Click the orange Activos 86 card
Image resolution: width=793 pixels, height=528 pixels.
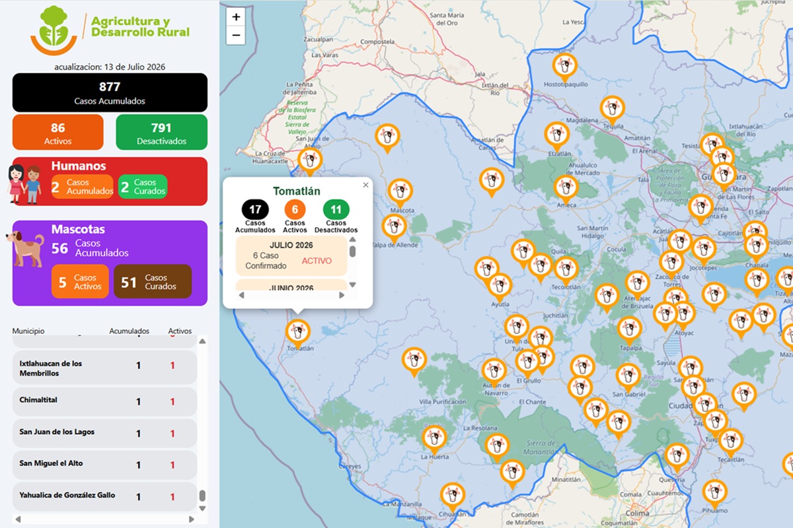[x=58, y=132]
